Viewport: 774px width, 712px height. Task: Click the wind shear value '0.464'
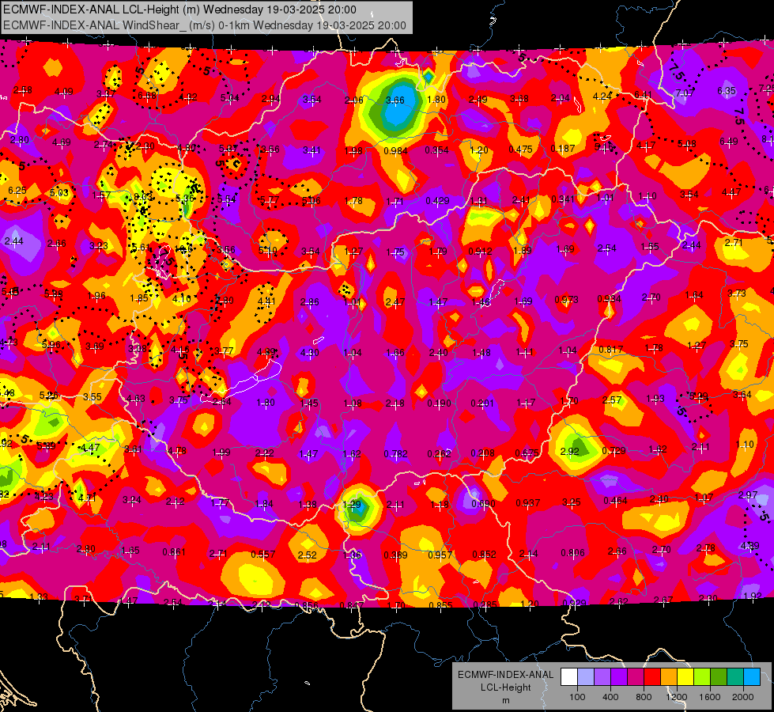[x=616, y=501]
